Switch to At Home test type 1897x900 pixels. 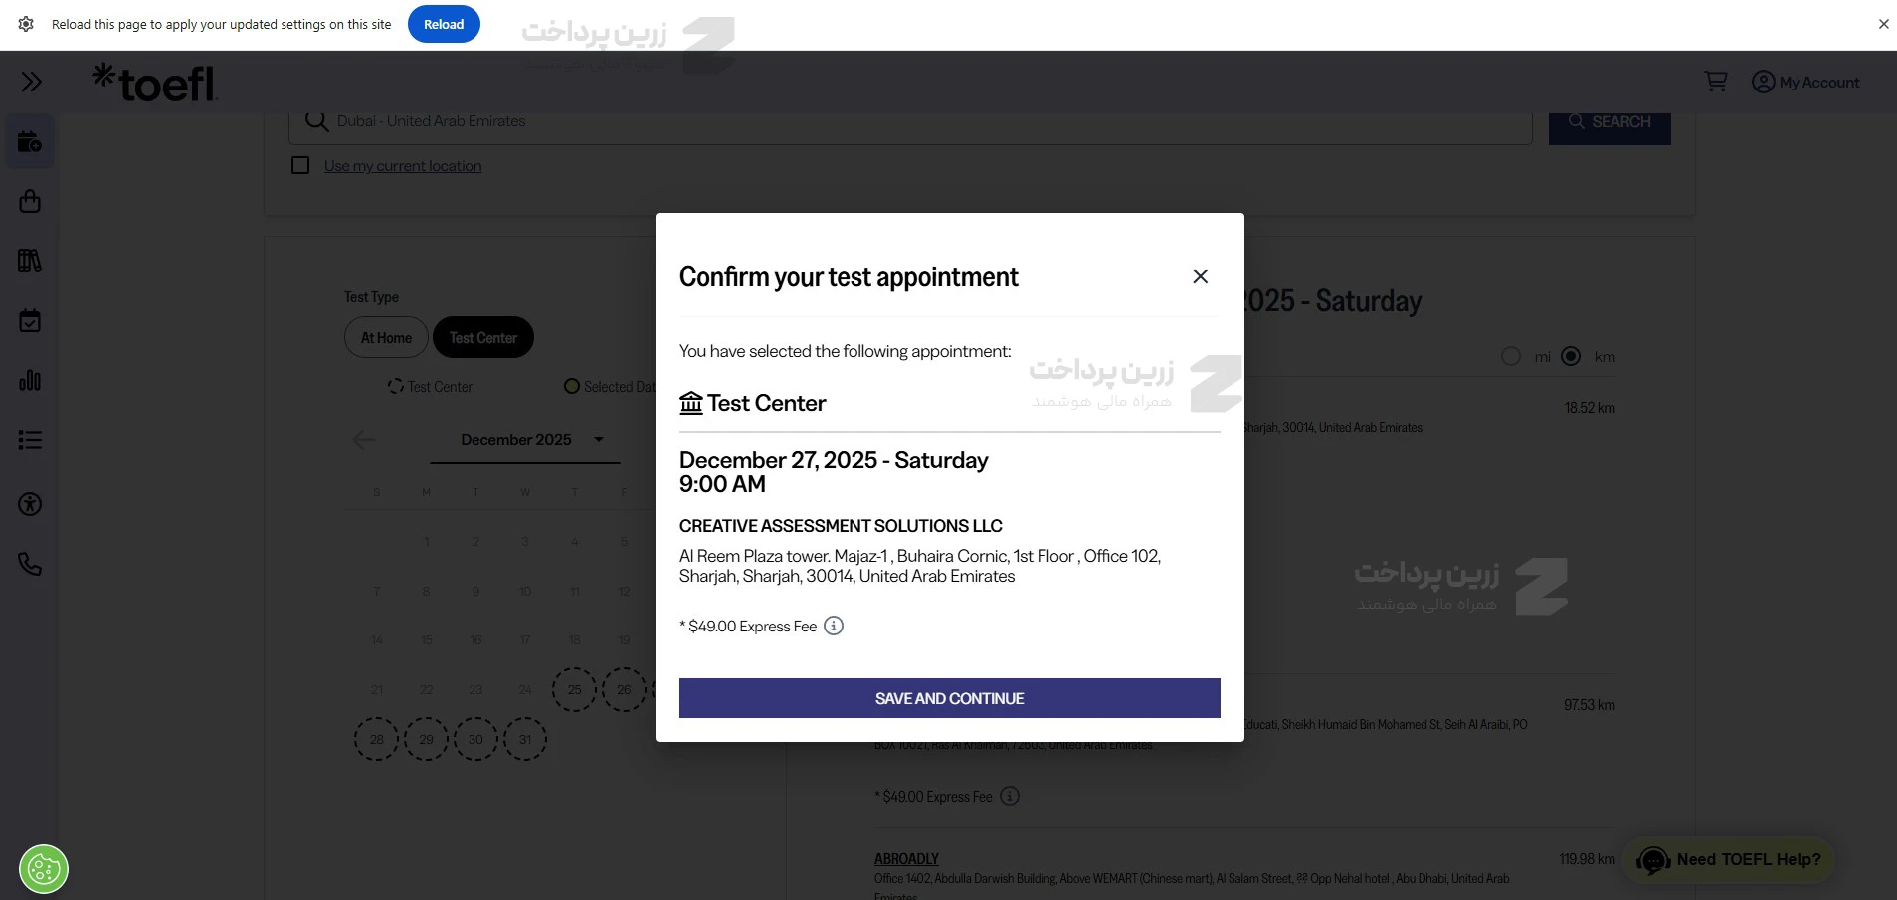click(386, 338)
